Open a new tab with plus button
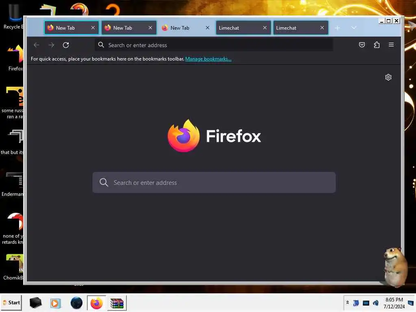The width and height of the screenshot is (416, 312). [337, 28]
